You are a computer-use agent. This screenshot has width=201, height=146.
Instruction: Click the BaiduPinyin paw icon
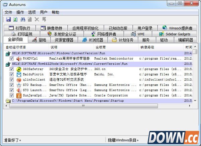[x=19, y=74]
